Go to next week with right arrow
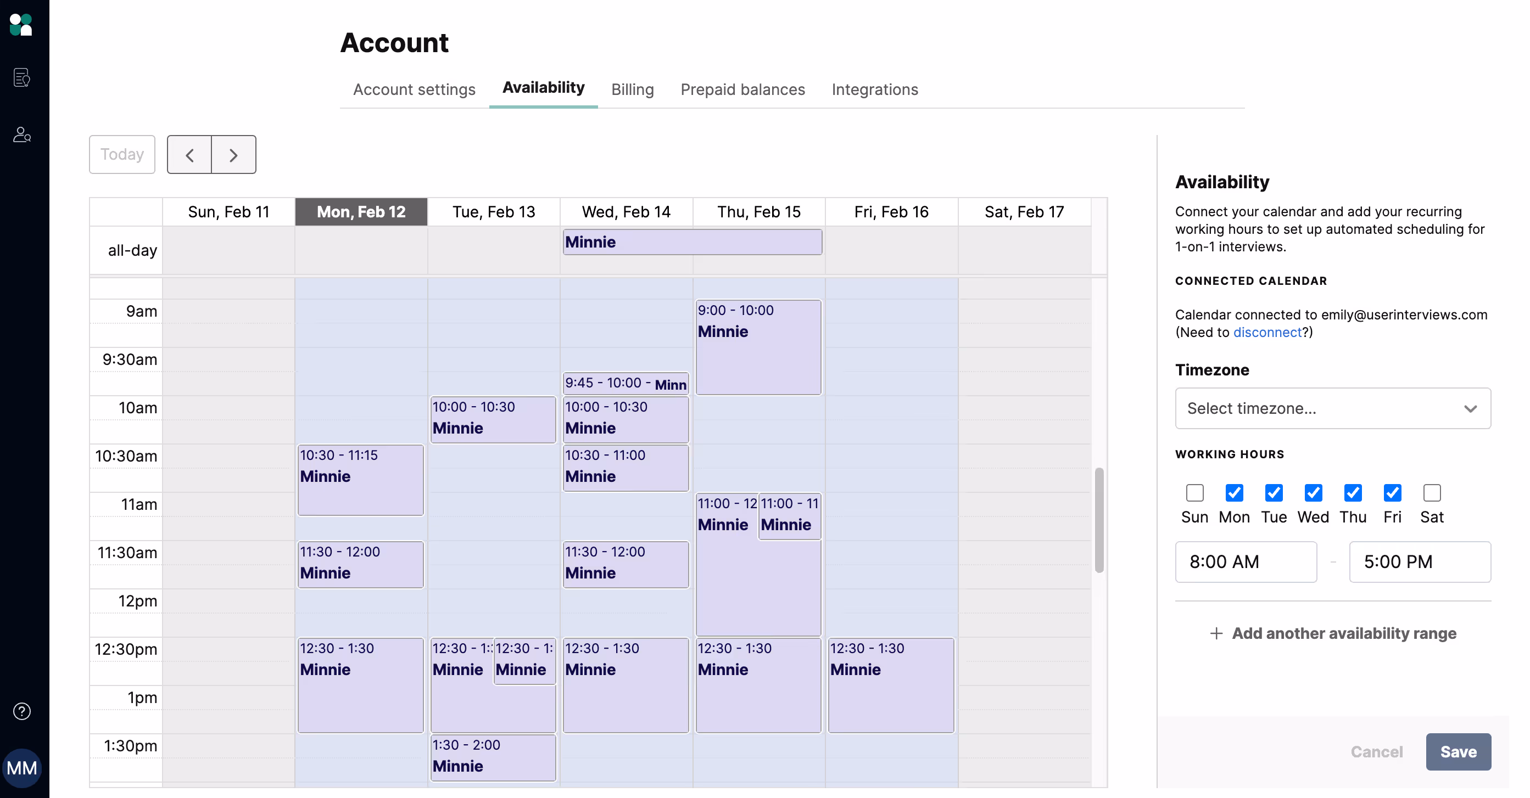 click(233, 155)
